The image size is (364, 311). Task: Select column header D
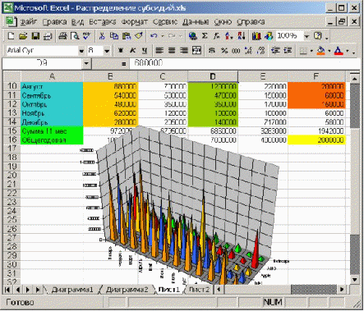pos(213,76)
